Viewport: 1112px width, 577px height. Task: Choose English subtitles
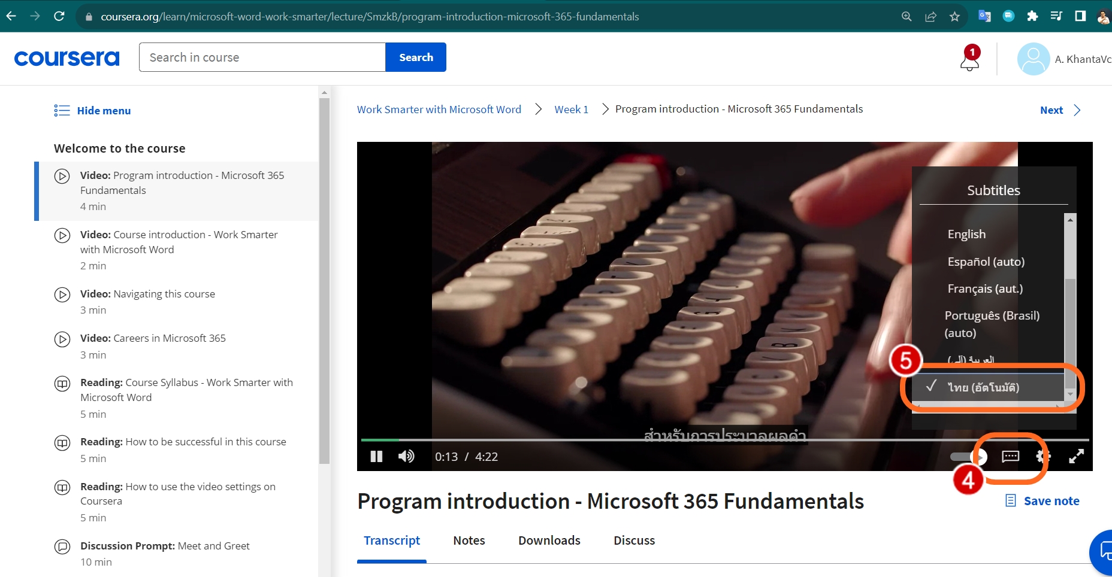pos(966,234)
